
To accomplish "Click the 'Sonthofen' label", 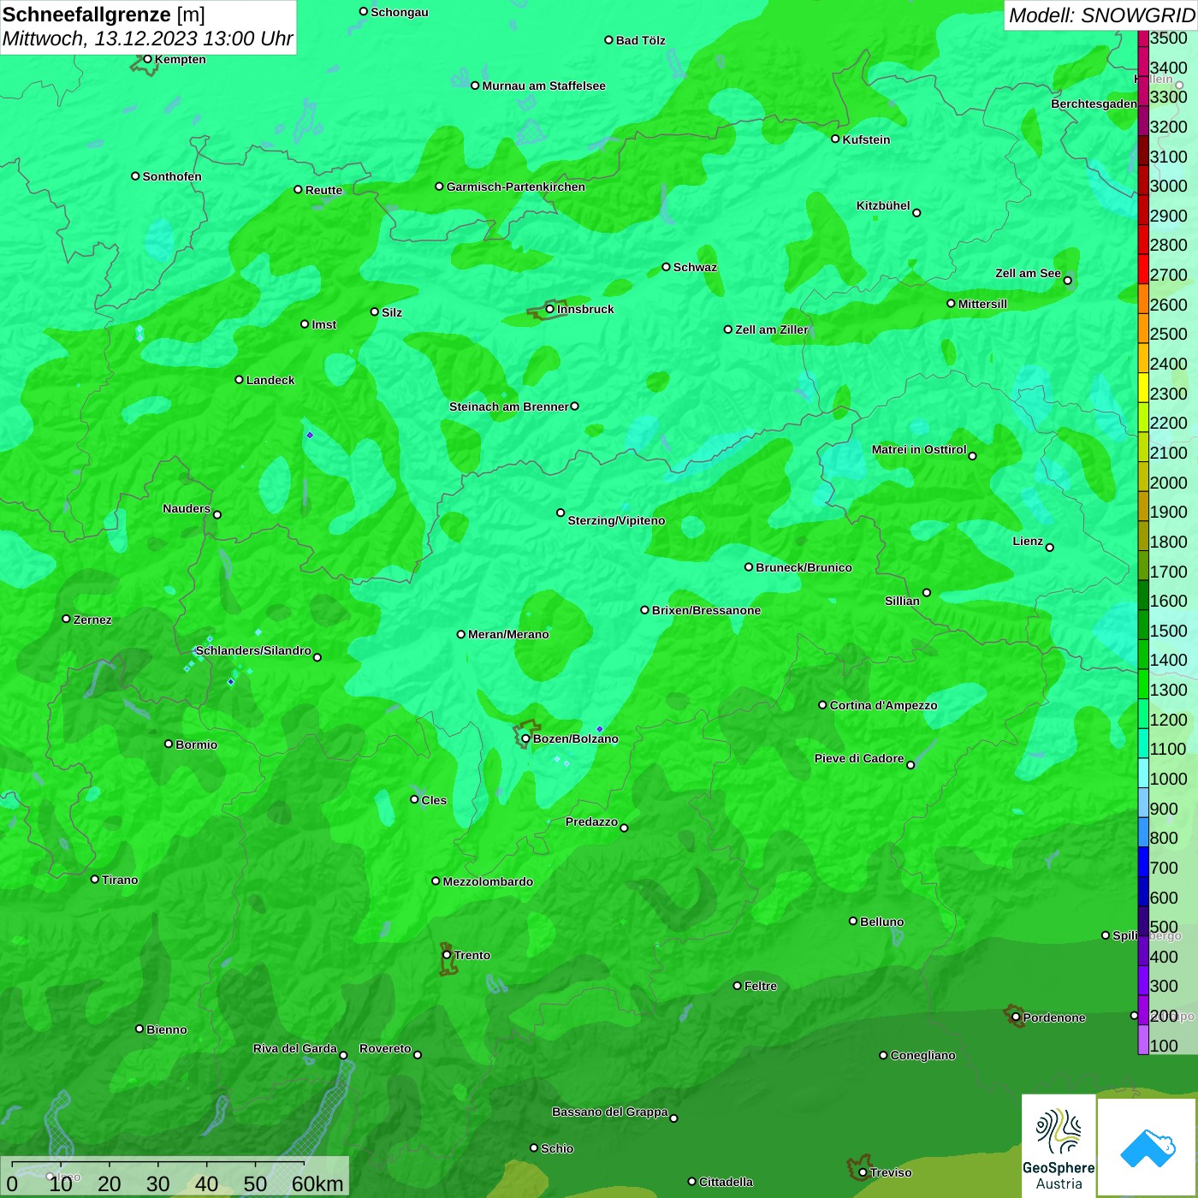I will click(x=172, y=176).
